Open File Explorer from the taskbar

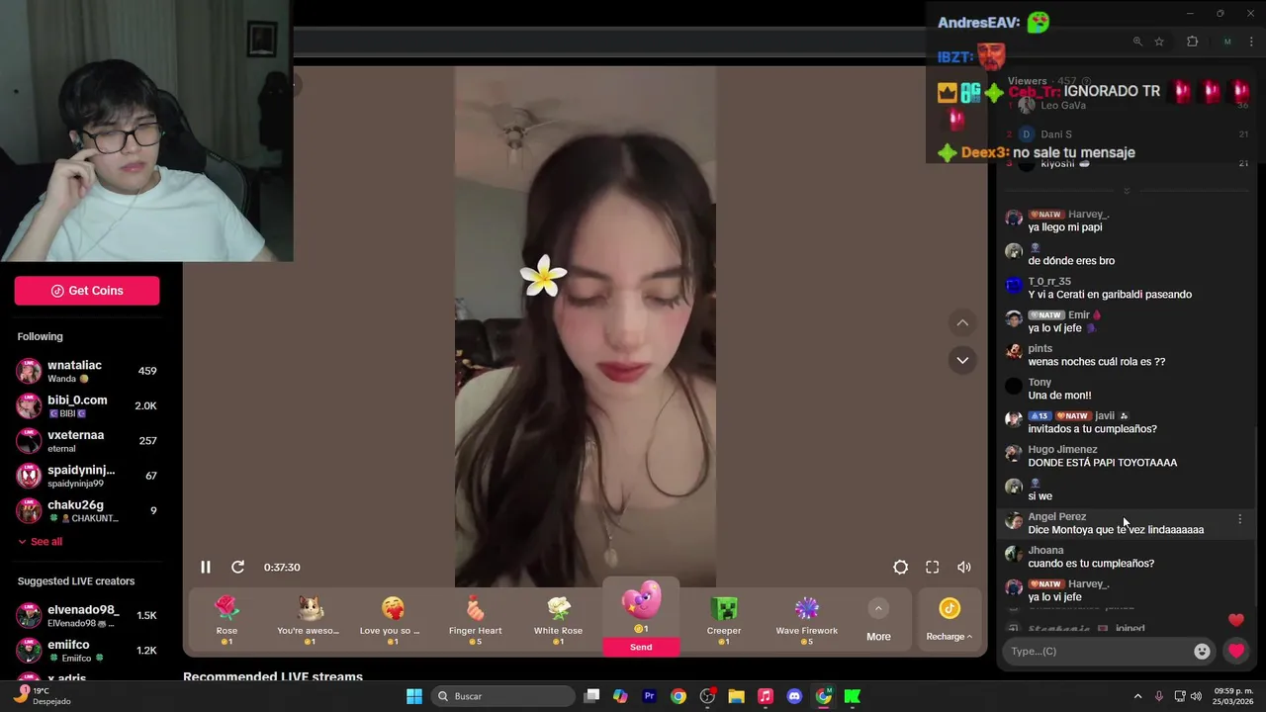(736, 696)
